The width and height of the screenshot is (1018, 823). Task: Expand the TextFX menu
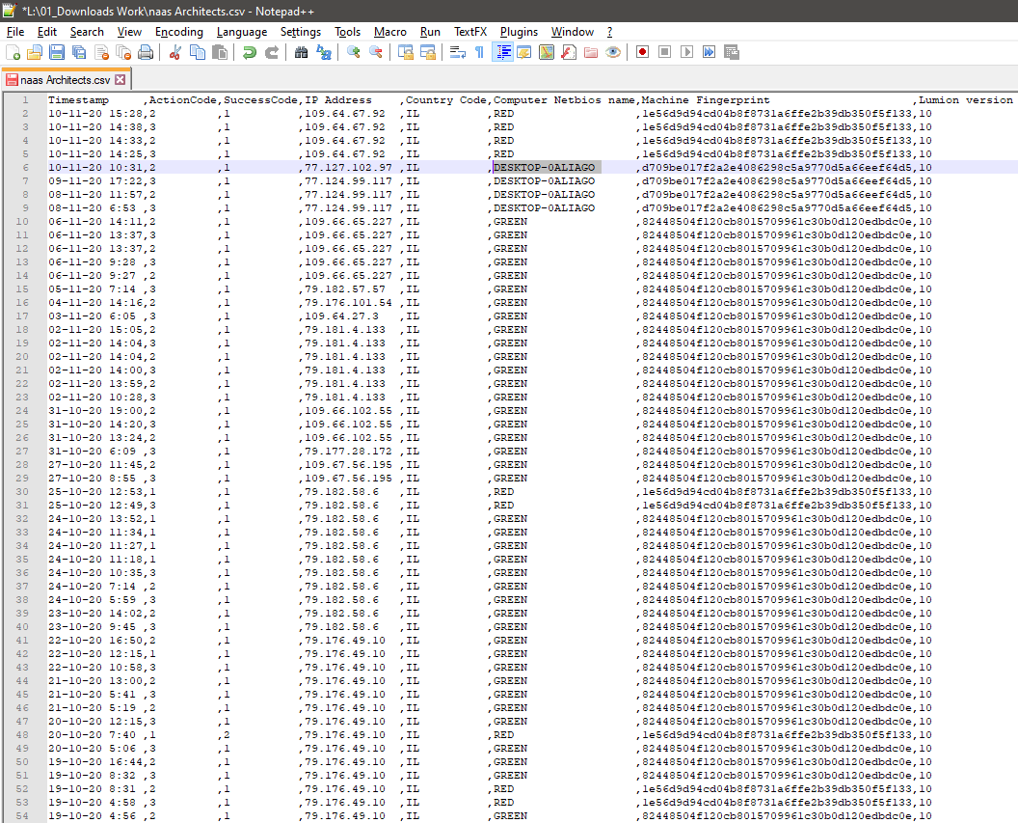pos(470,32)
